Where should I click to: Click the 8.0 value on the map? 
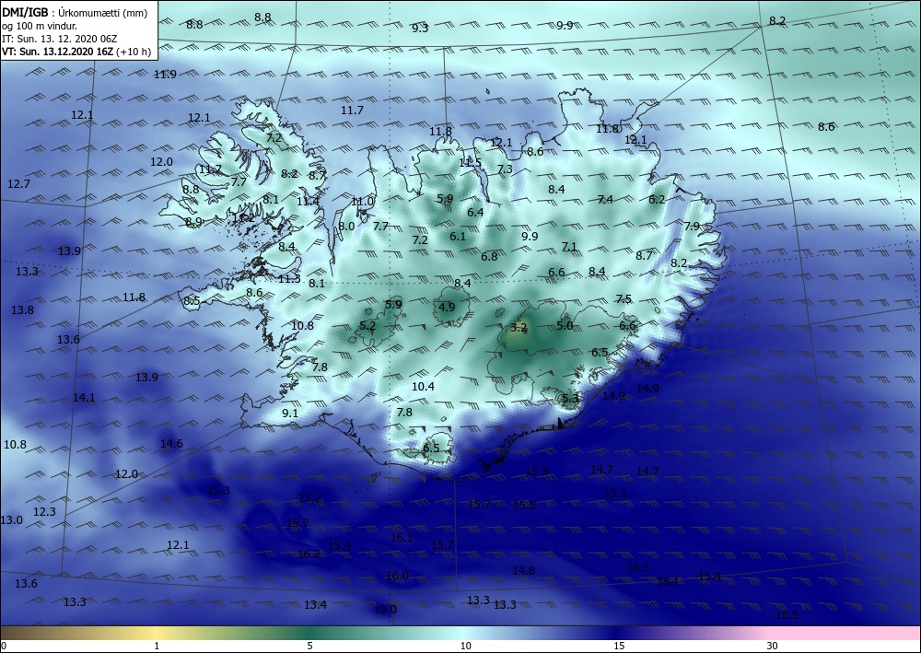[346, 226]
